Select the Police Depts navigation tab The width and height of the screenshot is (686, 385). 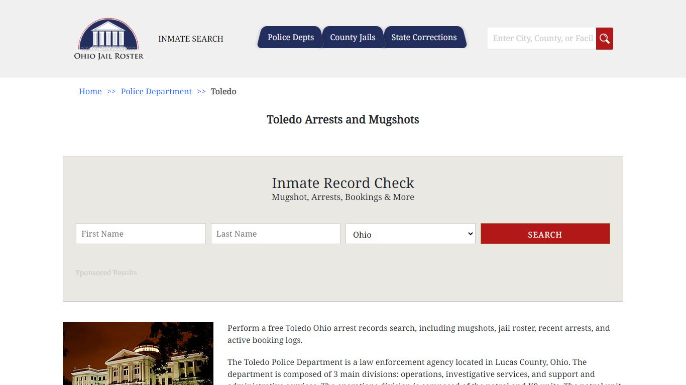coord(290,37)
